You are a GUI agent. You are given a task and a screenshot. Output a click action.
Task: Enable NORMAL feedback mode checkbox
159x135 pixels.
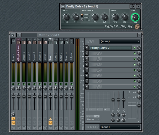[82, 15]
